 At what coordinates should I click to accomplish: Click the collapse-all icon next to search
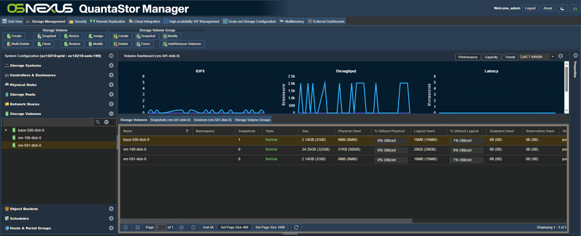106,122
